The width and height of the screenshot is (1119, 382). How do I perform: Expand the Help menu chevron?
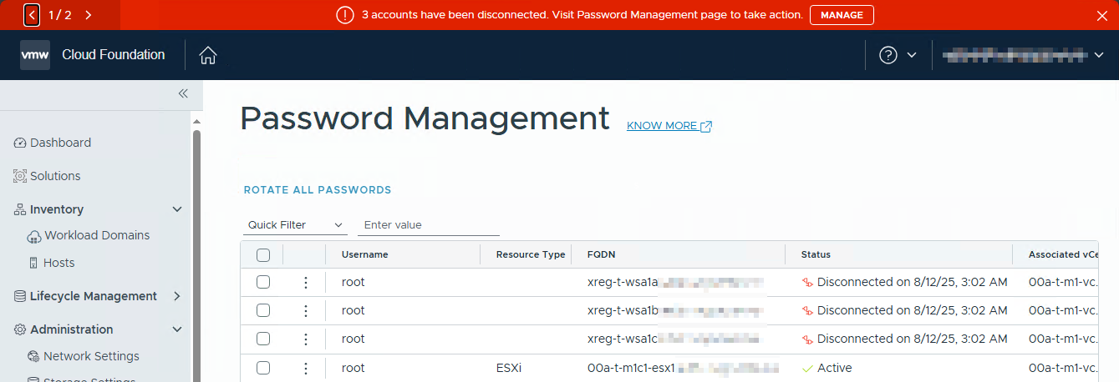(912, 55)
